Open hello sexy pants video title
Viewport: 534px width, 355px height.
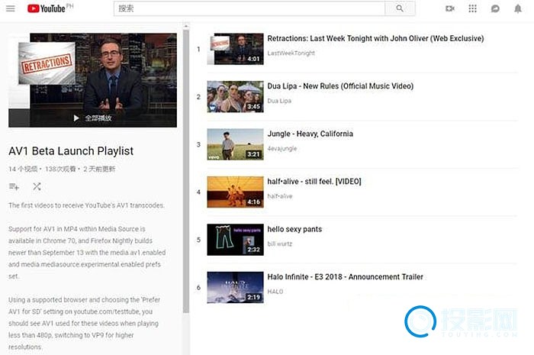pyautogui.click(x=294, y=229)
